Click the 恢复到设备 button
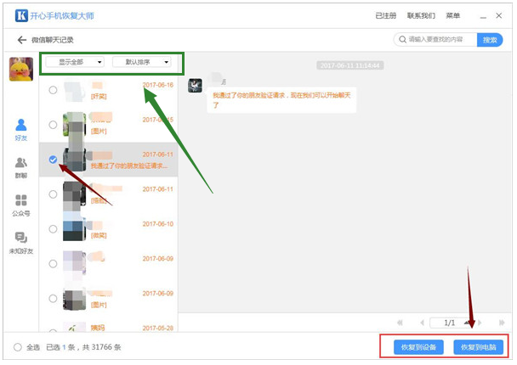This screenshot has height=365, width=517. pos(416,347)
